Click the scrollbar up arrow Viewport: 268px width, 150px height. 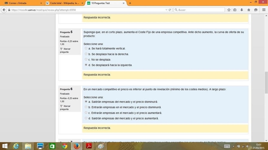coord(266,16)
